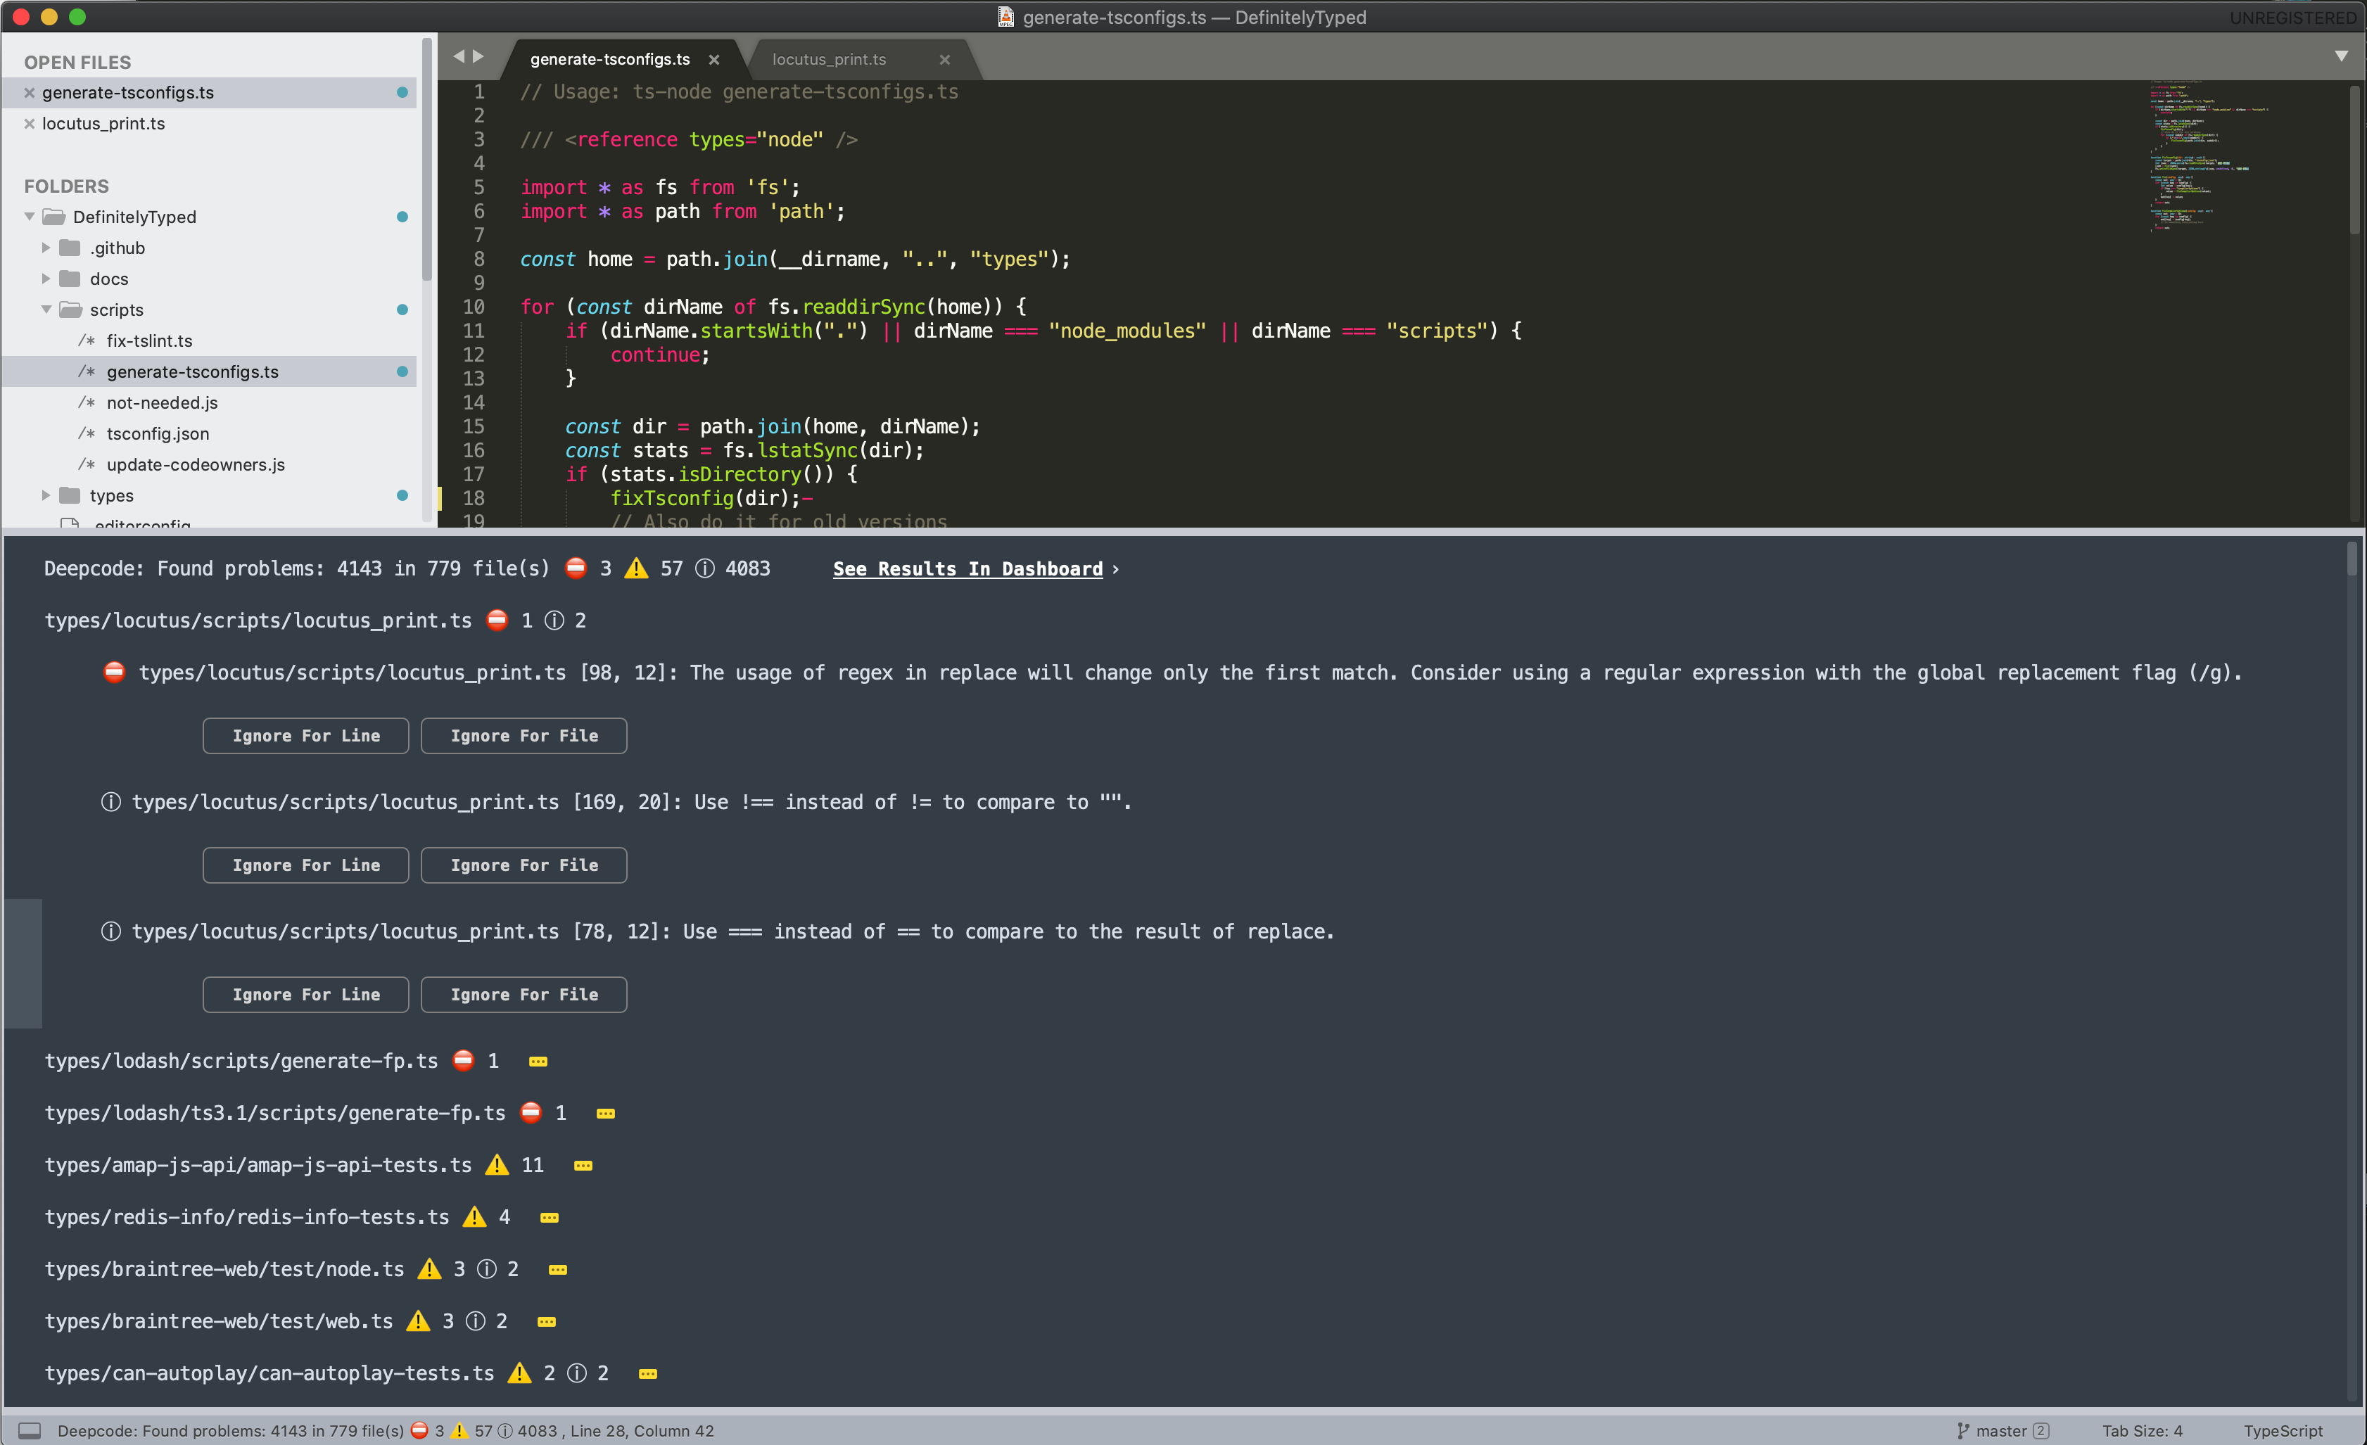
Task: Collapse the DefinitelyTyped root folder
Action: click(x=30, y=216)
